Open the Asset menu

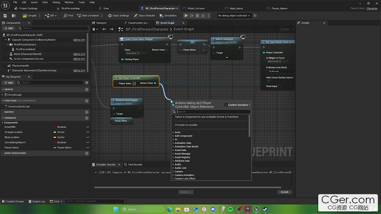click(x=34, y=2)
